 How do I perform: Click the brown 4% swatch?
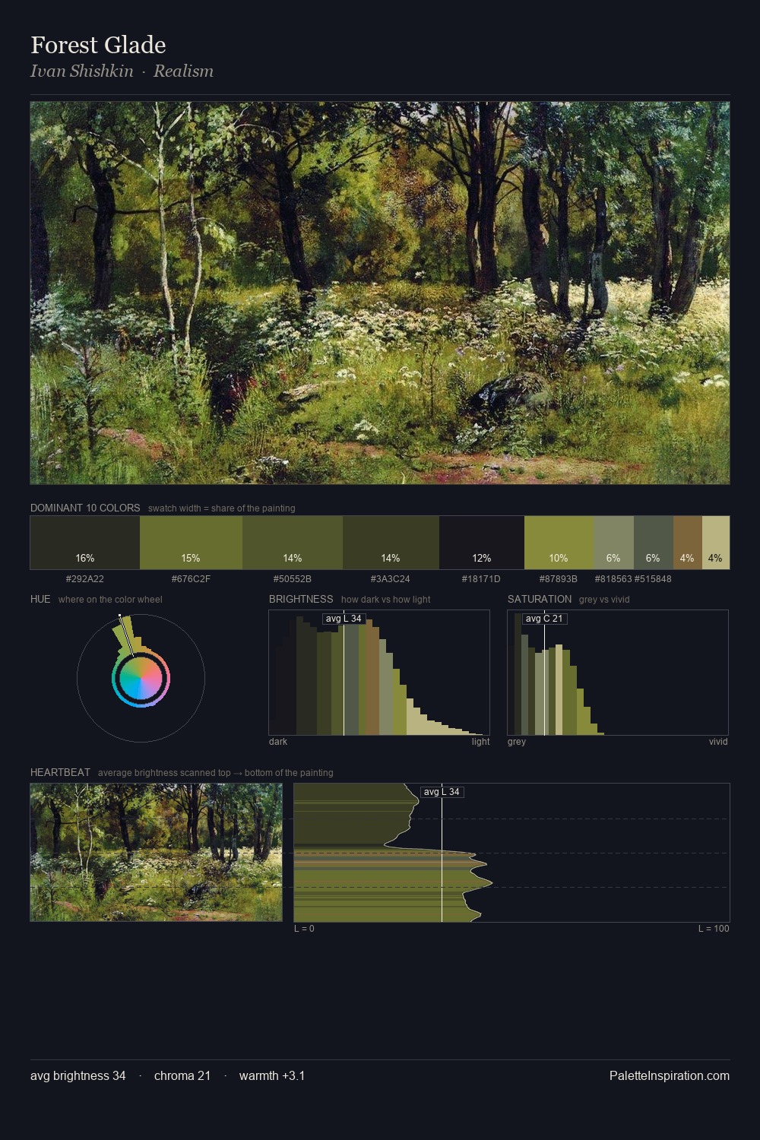coord(688,543)
